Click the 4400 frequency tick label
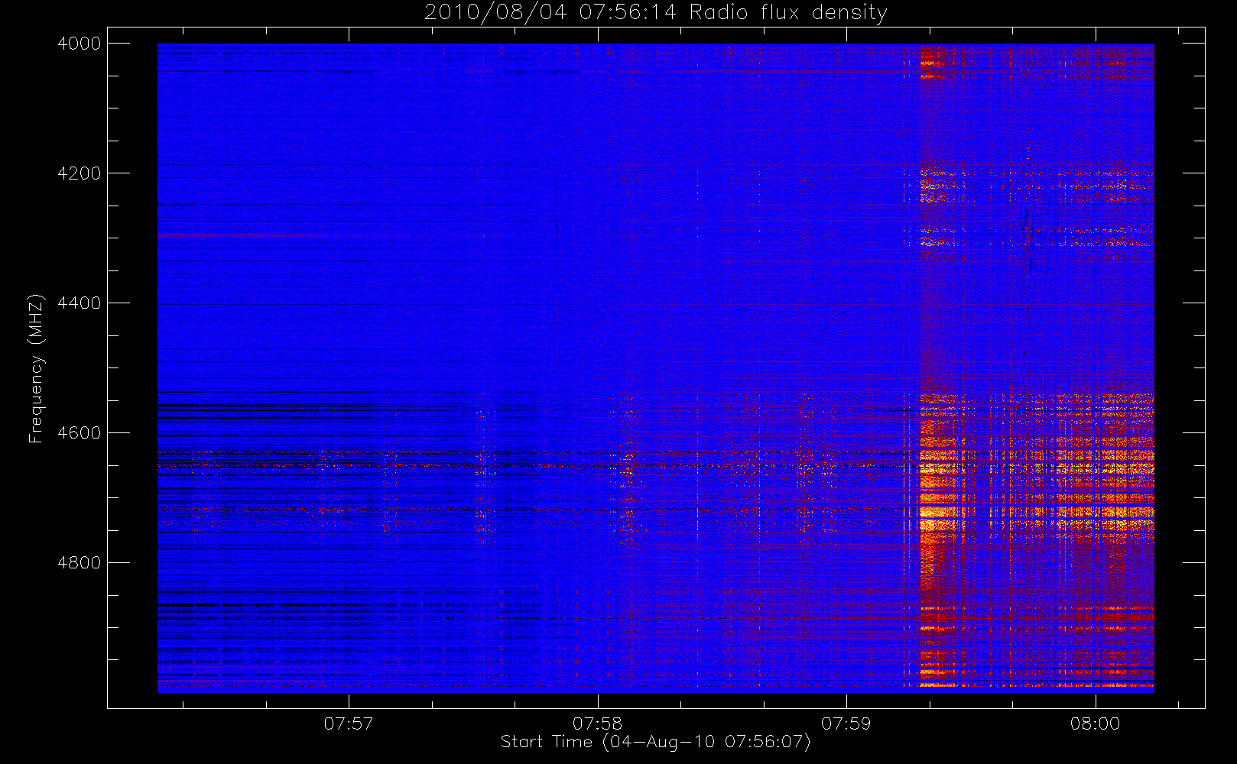Screen dimensions: 1237x764 pos(80,303)
